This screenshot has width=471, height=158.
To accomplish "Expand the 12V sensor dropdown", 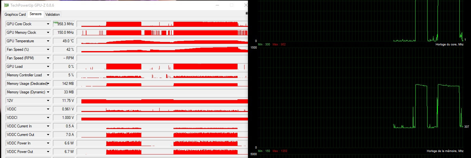I will [x=48, y=101].
